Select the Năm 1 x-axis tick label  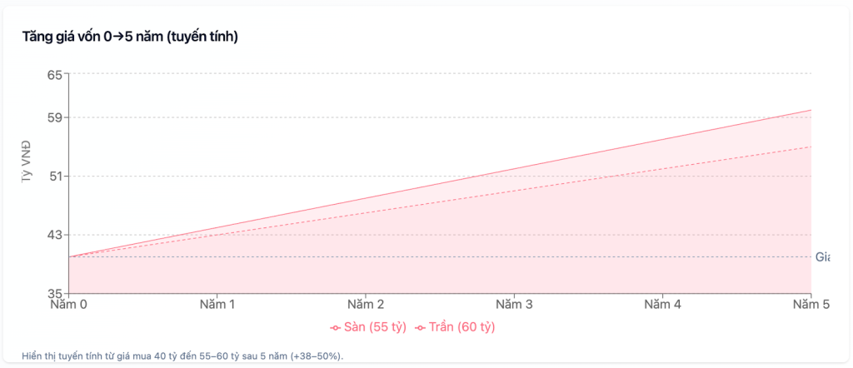tap(217, 306)
